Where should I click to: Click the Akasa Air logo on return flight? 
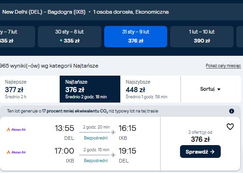tap(16, 152)
